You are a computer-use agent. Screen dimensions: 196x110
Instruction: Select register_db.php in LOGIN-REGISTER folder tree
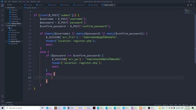click(x=14, y=42)
